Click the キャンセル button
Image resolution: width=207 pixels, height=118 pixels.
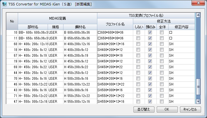[x=190, y=109]
